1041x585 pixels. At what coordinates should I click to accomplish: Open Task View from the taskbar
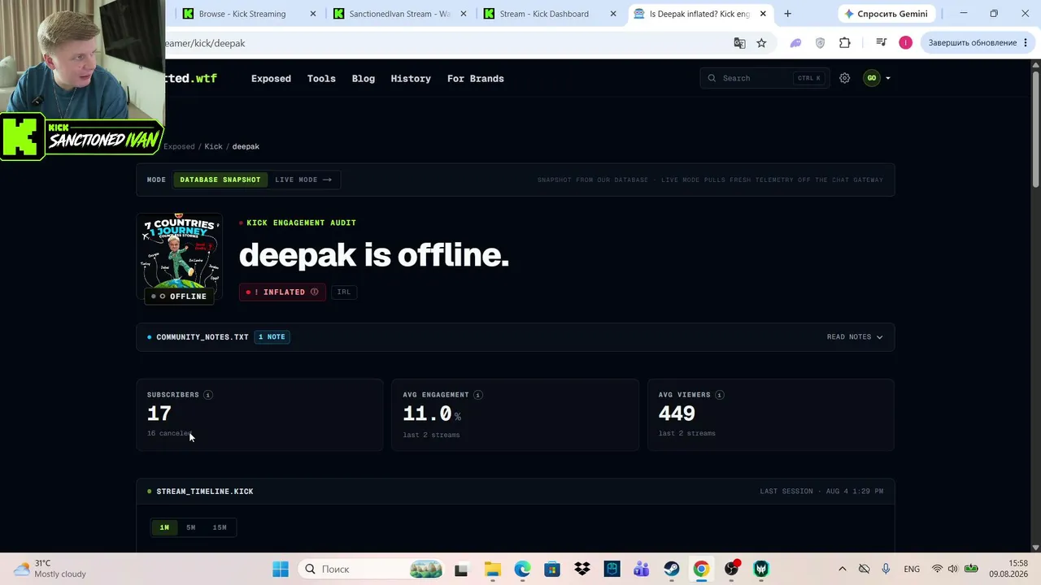[461, 569]
